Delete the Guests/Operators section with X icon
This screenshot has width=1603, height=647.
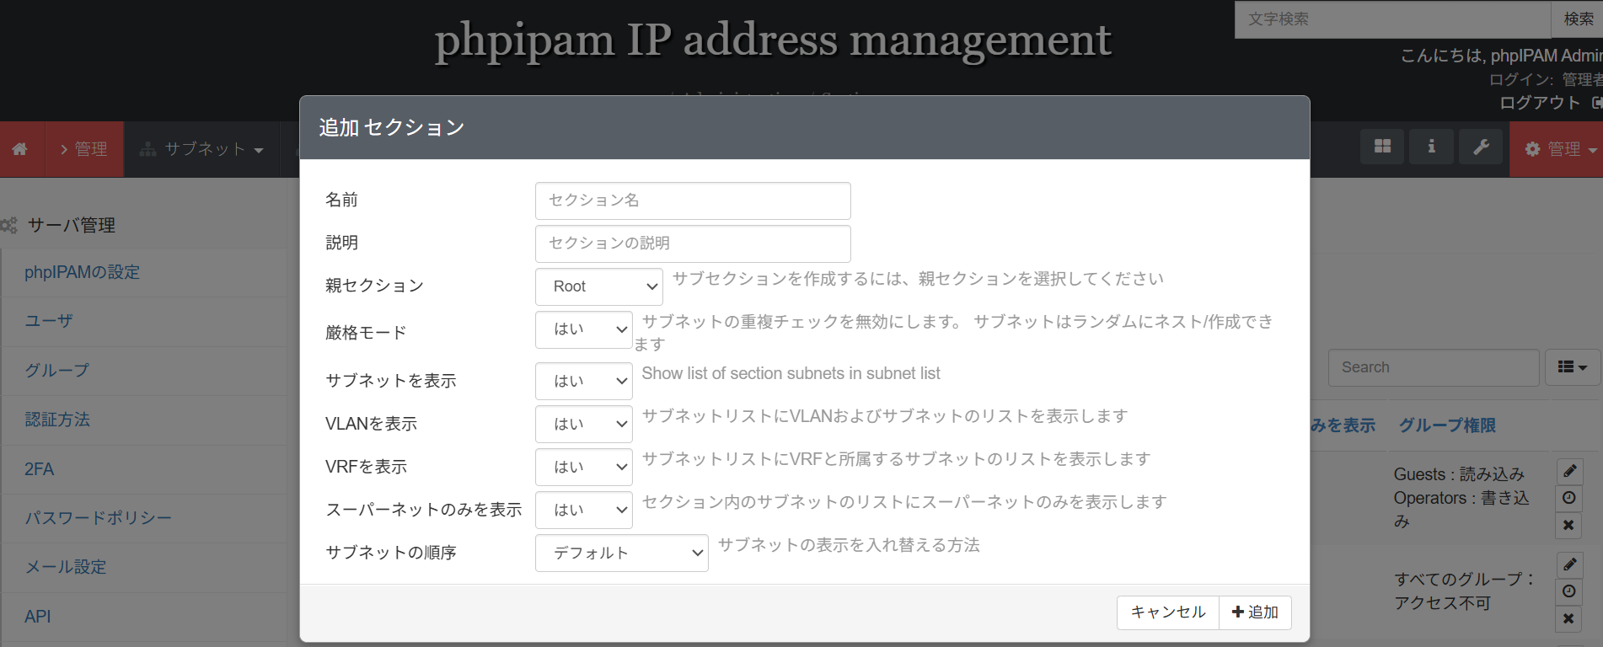pos(1569,525)
